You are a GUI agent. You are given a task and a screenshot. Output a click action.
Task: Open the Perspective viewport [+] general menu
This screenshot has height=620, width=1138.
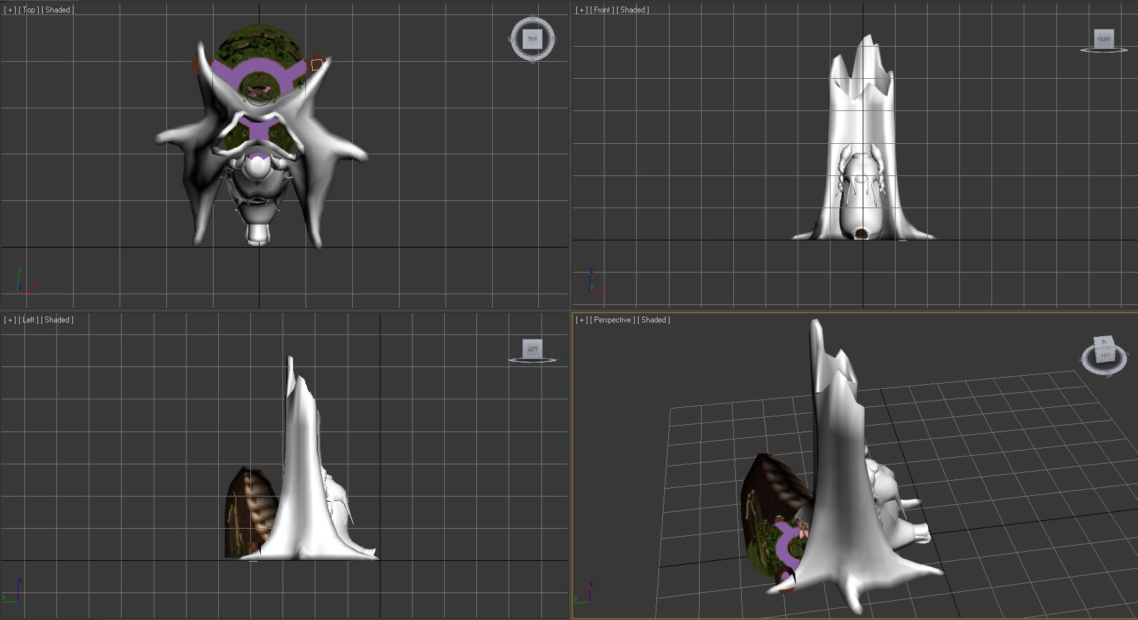click(x=581, y=320)
